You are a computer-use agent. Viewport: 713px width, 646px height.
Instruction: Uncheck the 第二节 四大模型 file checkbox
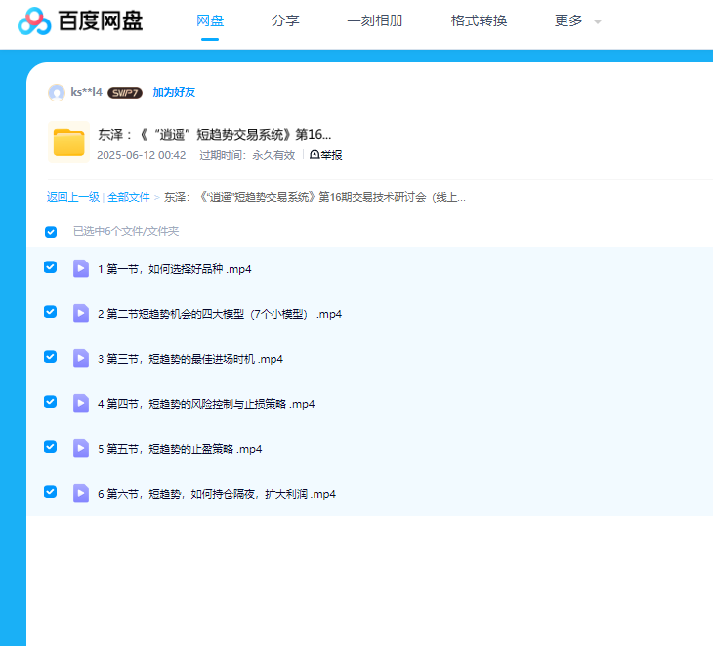coord(51,312)
